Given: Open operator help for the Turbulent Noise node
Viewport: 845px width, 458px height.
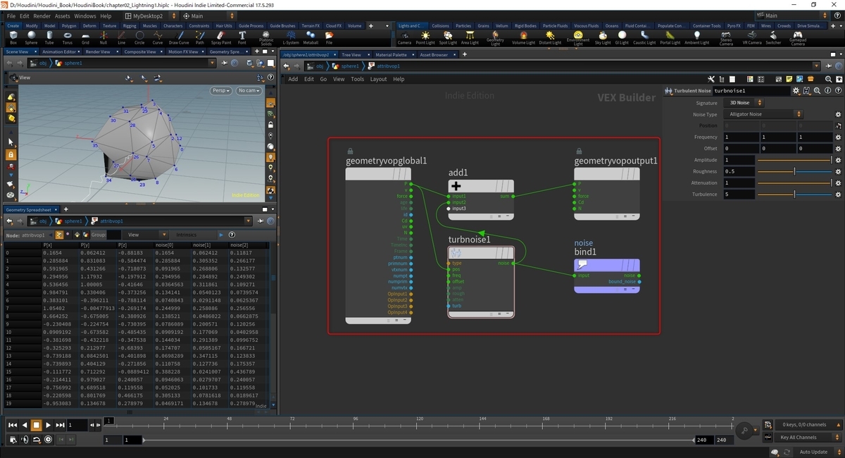Looking at the screenshot, I should coord(839,90).
